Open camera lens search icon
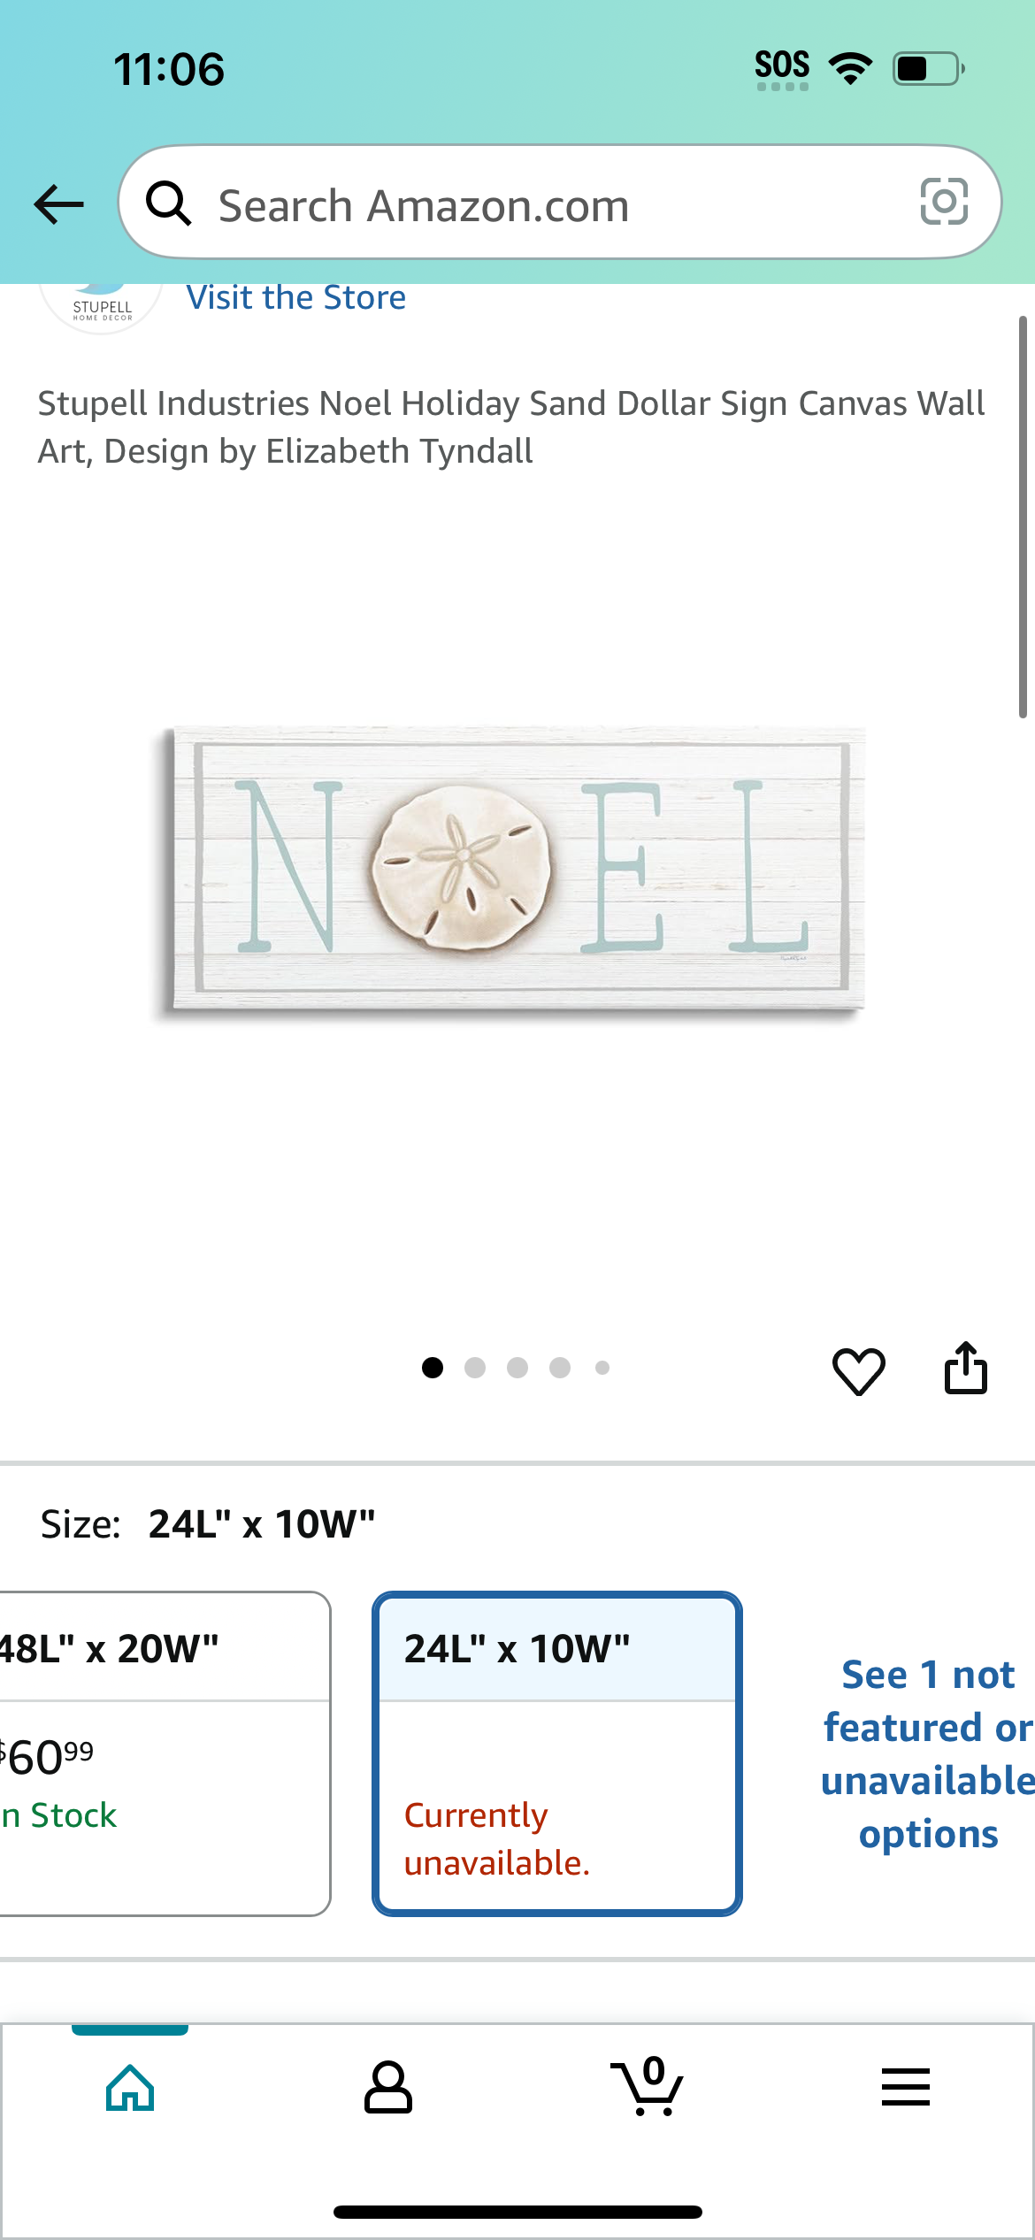The image size is (1035, 2240). 944,202
